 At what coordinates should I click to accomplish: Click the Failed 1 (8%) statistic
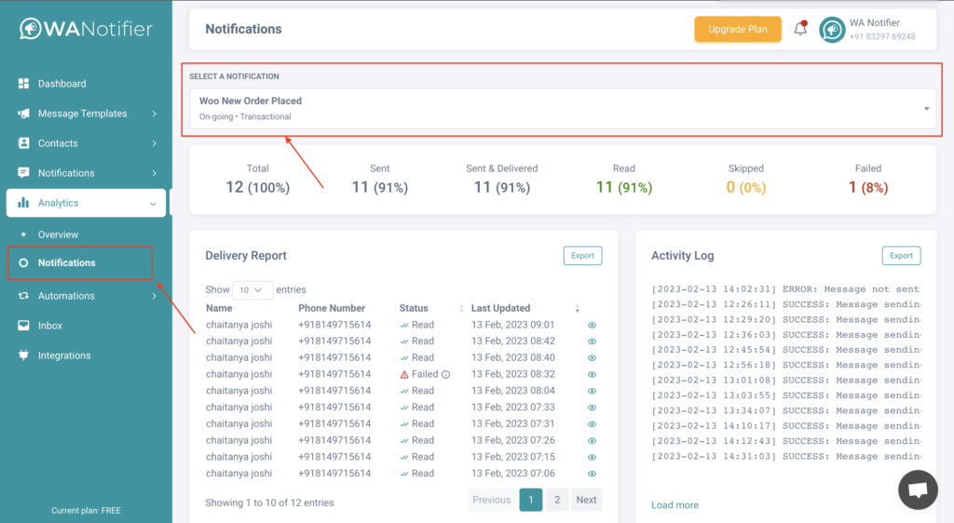(x=868, y=180)
